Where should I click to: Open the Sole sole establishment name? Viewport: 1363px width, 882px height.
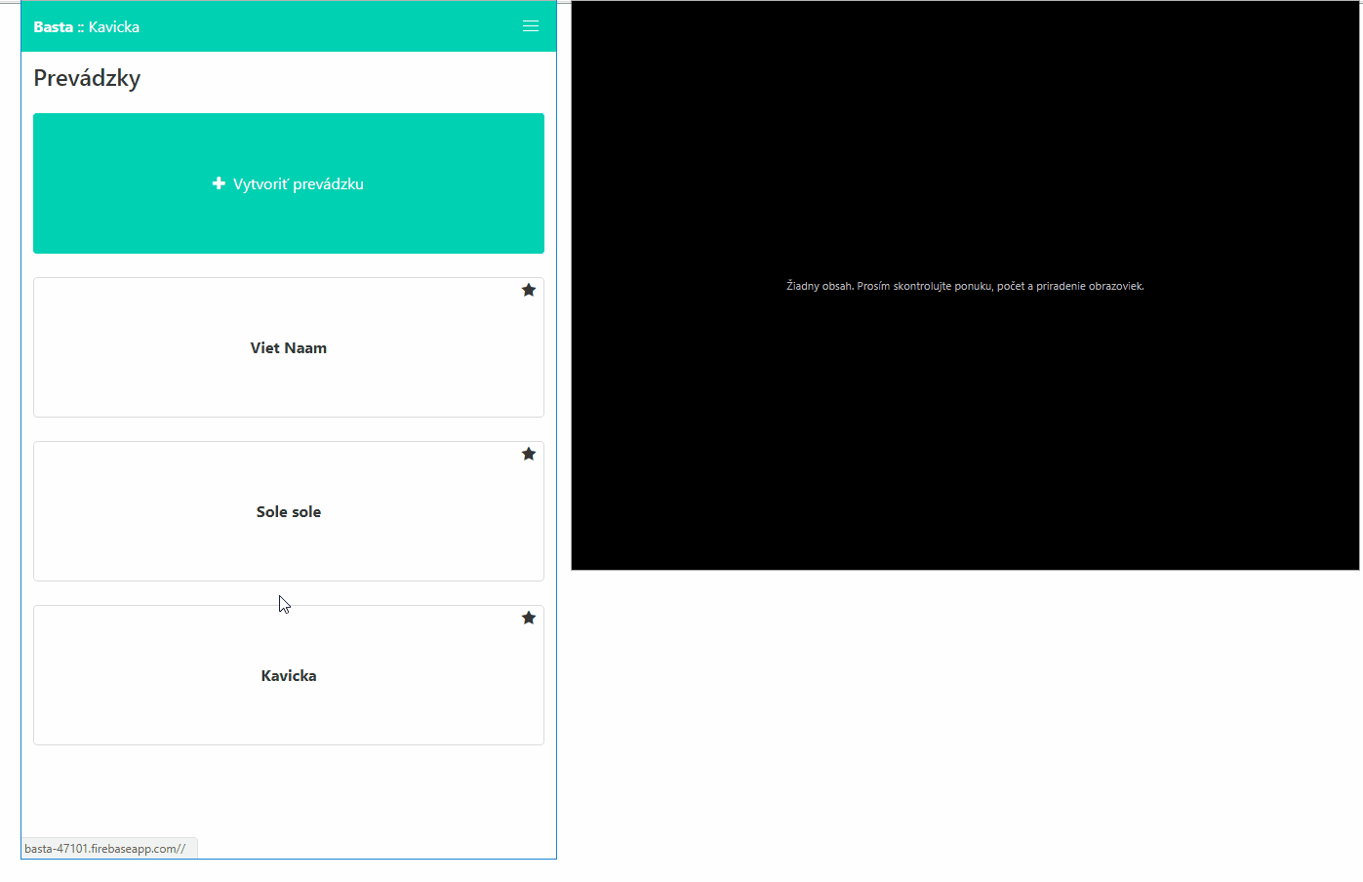(x=288, y=512)
